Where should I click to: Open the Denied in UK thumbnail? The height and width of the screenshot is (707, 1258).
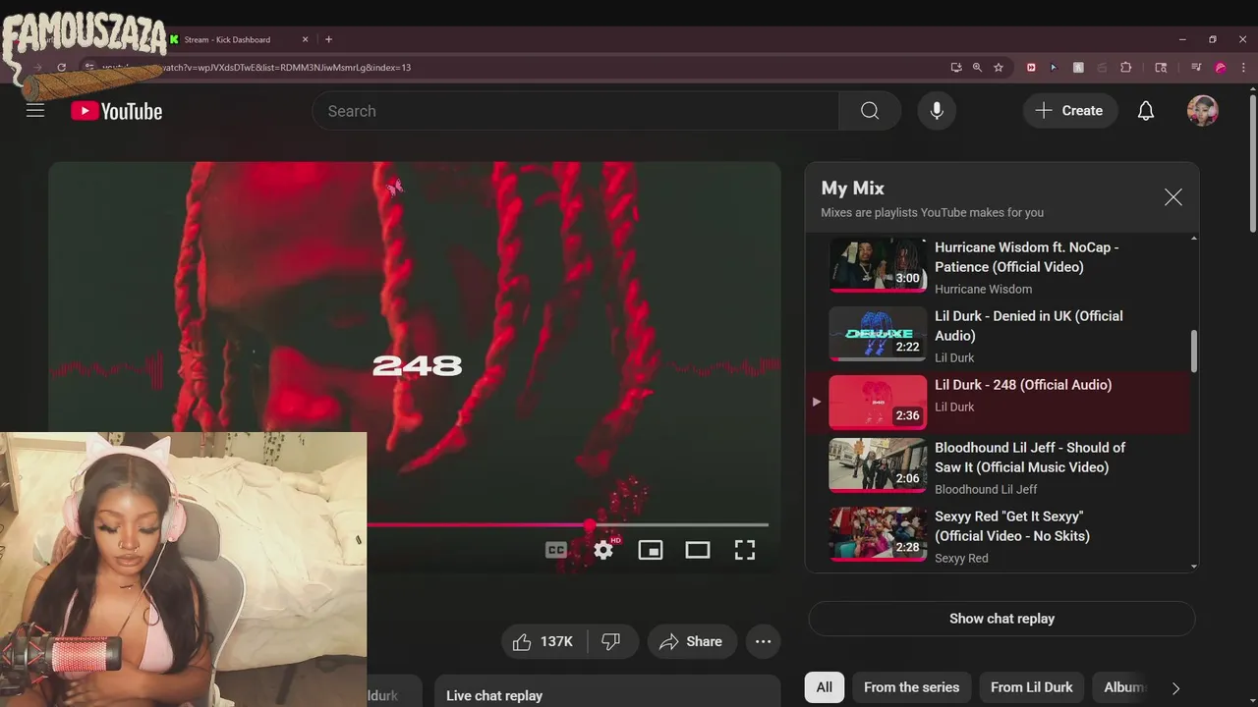[x=878, y=334]
